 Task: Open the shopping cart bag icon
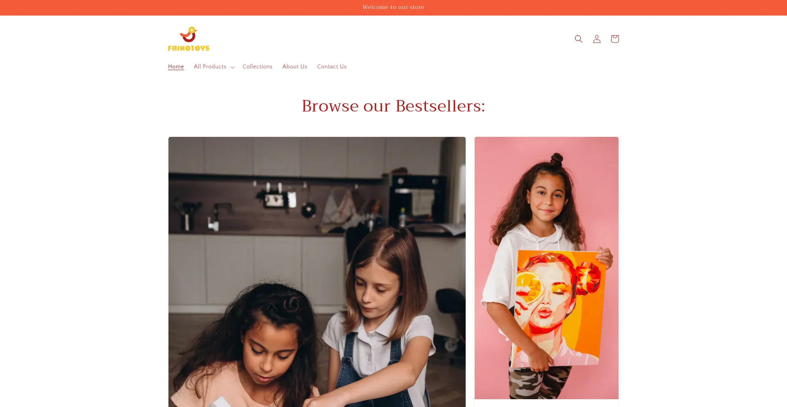coord(615,39)
